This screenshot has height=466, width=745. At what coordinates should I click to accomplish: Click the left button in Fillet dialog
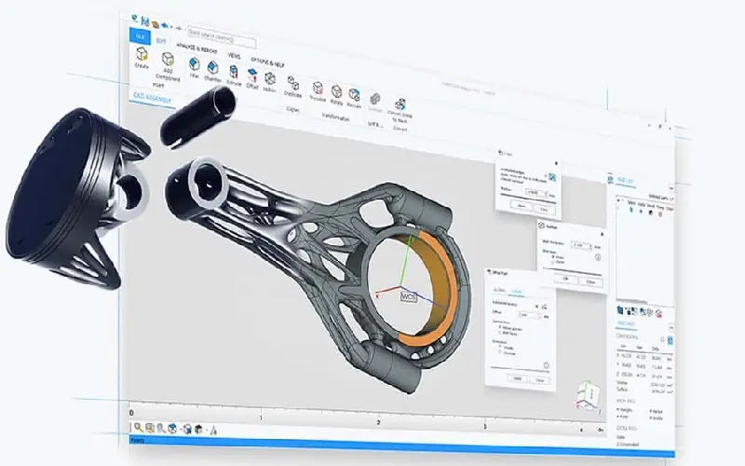521,206
